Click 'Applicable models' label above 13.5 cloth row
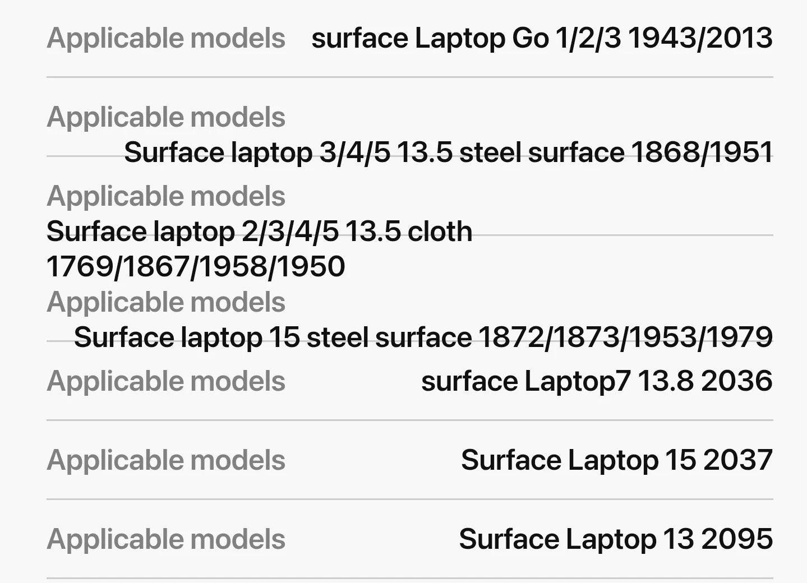 coord(166,196)
